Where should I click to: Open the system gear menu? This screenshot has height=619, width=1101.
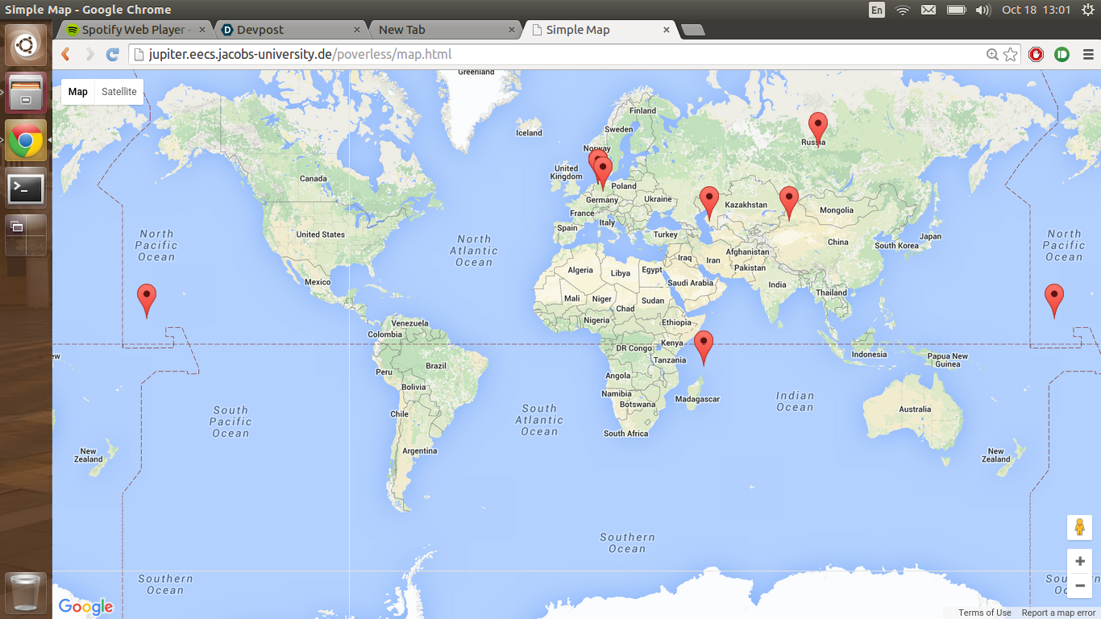[x=1088, y=10]
